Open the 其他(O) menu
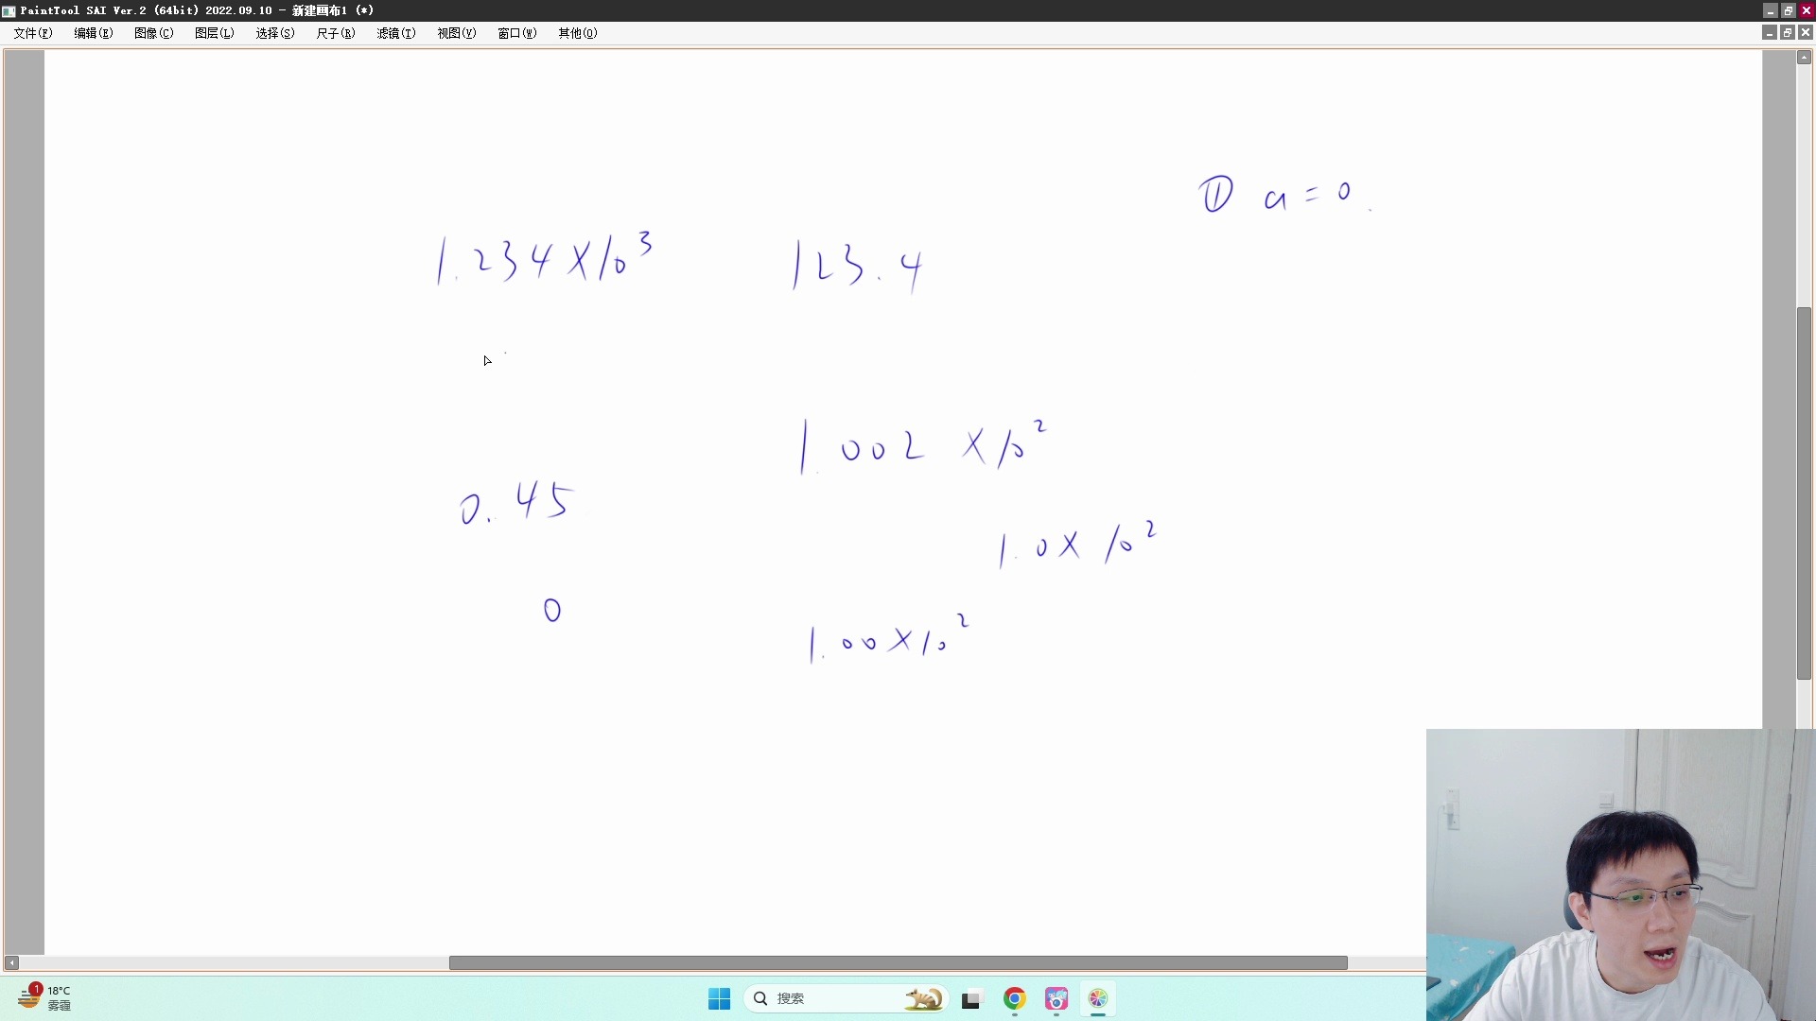Screen dimensions: 1816x1021 point(578,33)
